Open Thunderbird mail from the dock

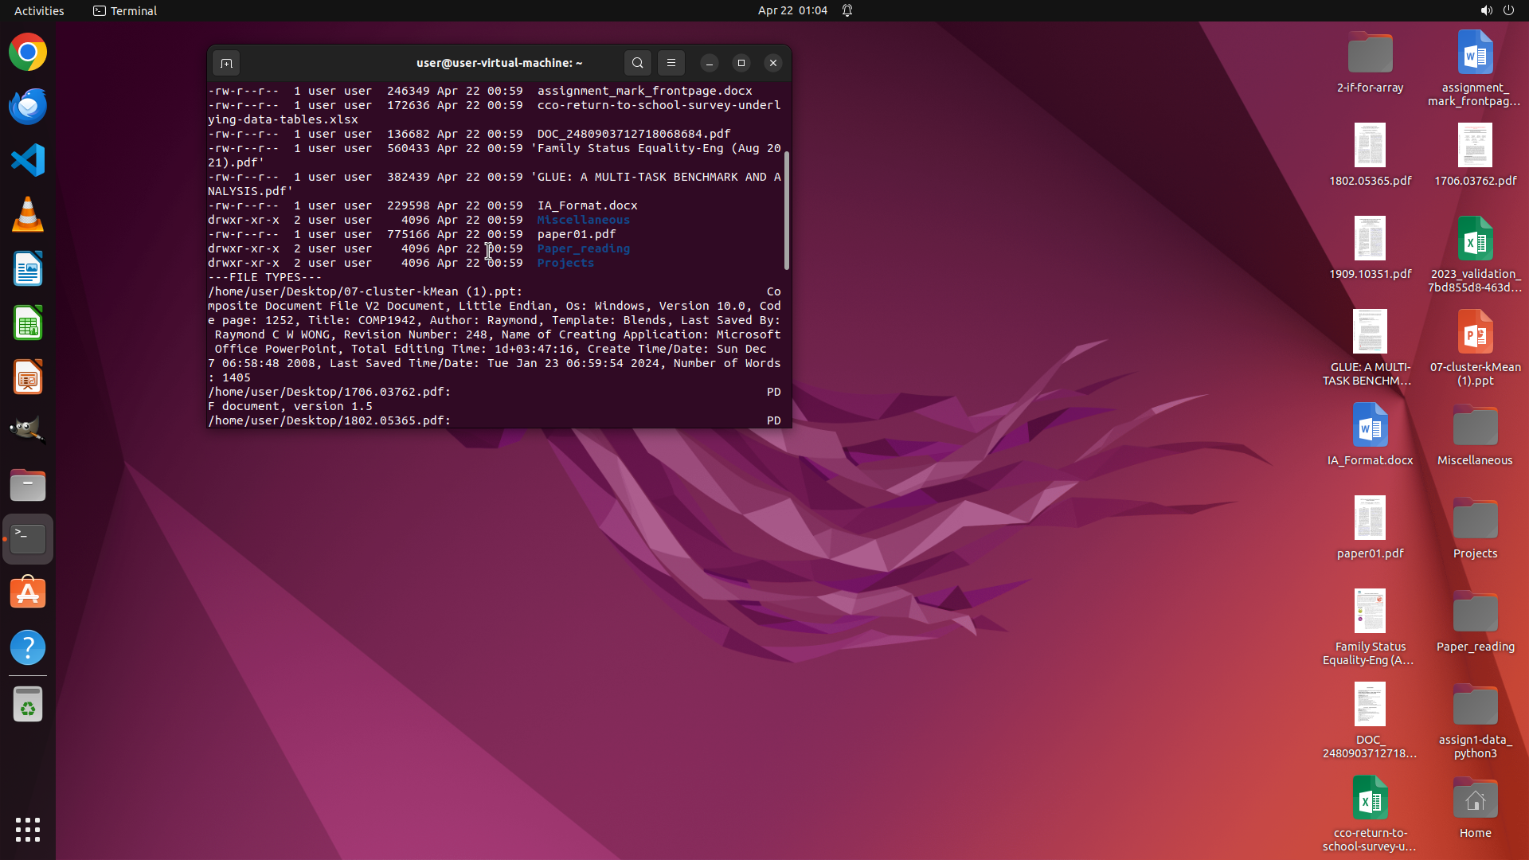(x=28, y=107)
